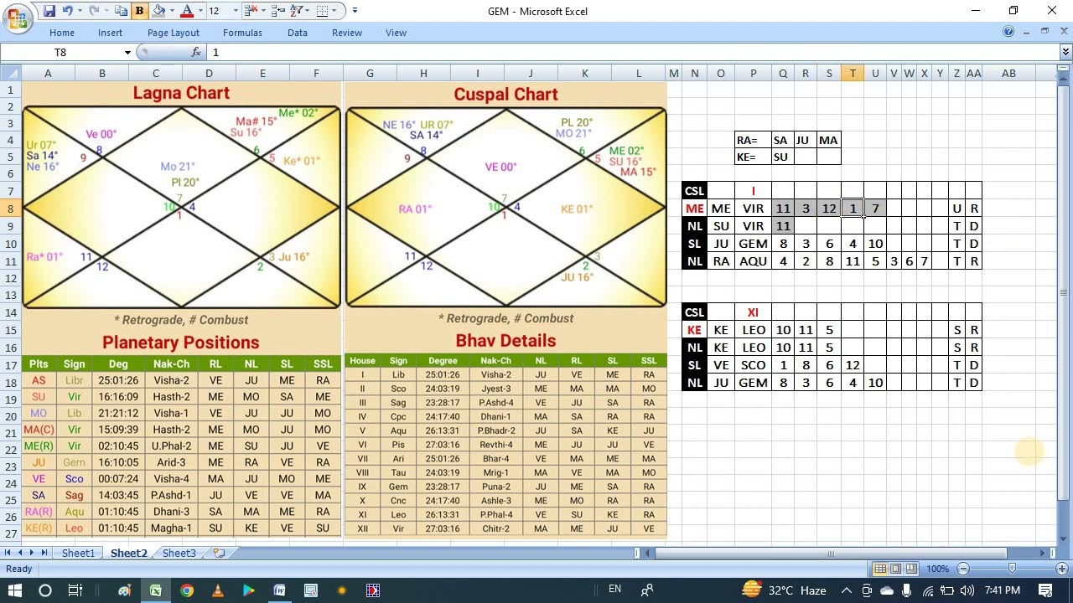Click the Font Color 'A' icon
Viewport: 1073px width, 603px height.
pyautogui.click(x=187, y=11)
